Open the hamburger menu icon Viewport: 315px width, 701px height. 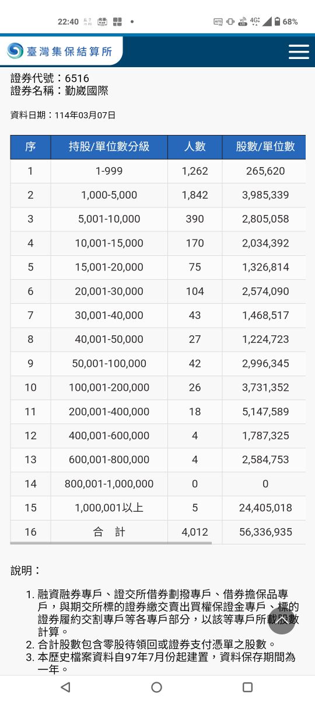299,51
